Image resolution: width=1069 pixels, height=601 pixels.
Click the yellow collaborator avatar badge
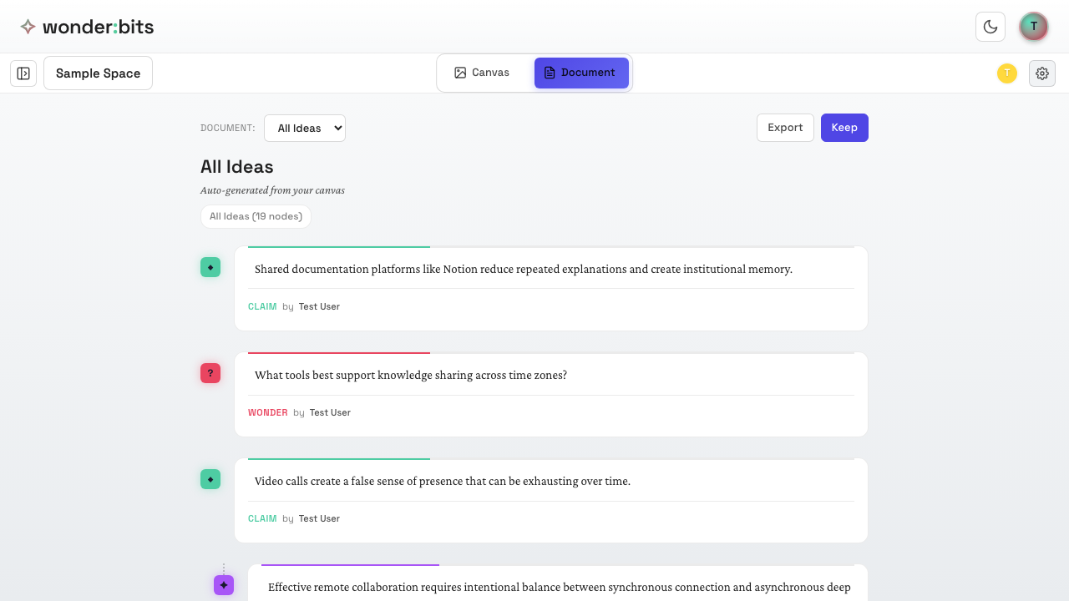point(1007,73)
